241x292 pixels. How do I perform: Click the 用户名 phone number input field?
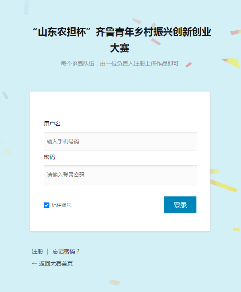[120, 141]
